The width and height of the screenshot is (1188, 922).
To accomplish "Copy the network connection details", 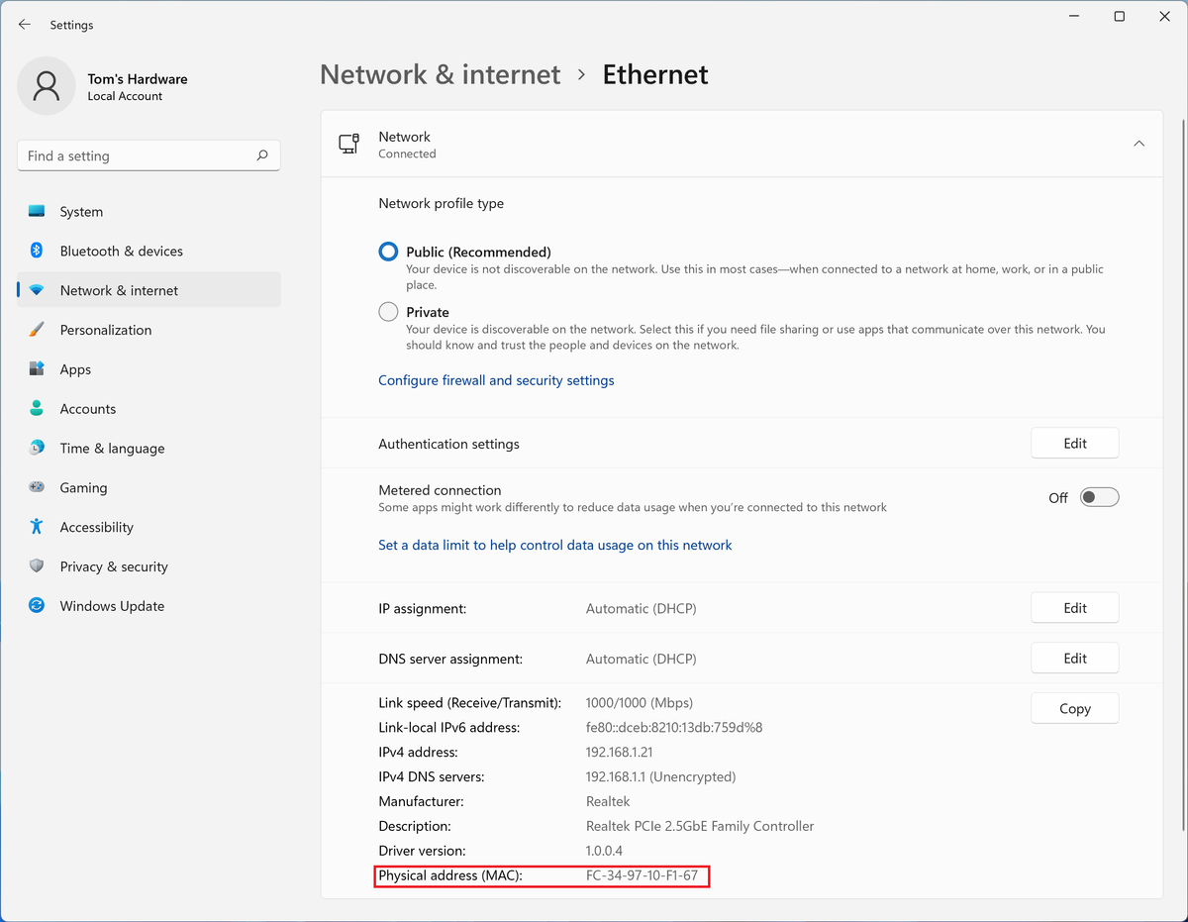I will [1074, 707].
